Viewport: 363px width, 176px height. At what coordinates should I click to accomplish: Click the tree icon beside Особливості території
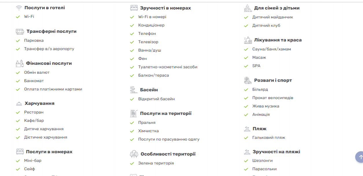tap(134, 154)
